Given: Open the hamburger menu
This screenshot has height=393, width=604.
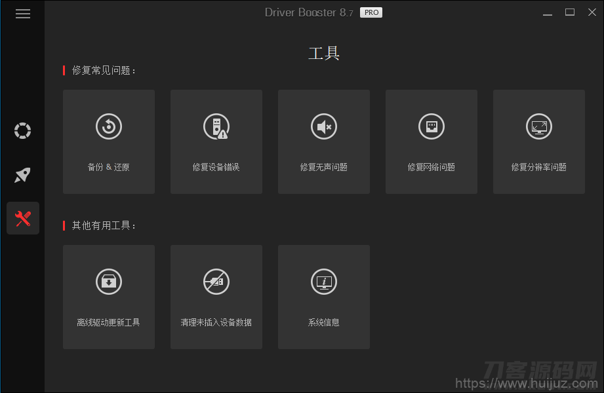Looking at the screenshot, I should click(x=23, y=14).
